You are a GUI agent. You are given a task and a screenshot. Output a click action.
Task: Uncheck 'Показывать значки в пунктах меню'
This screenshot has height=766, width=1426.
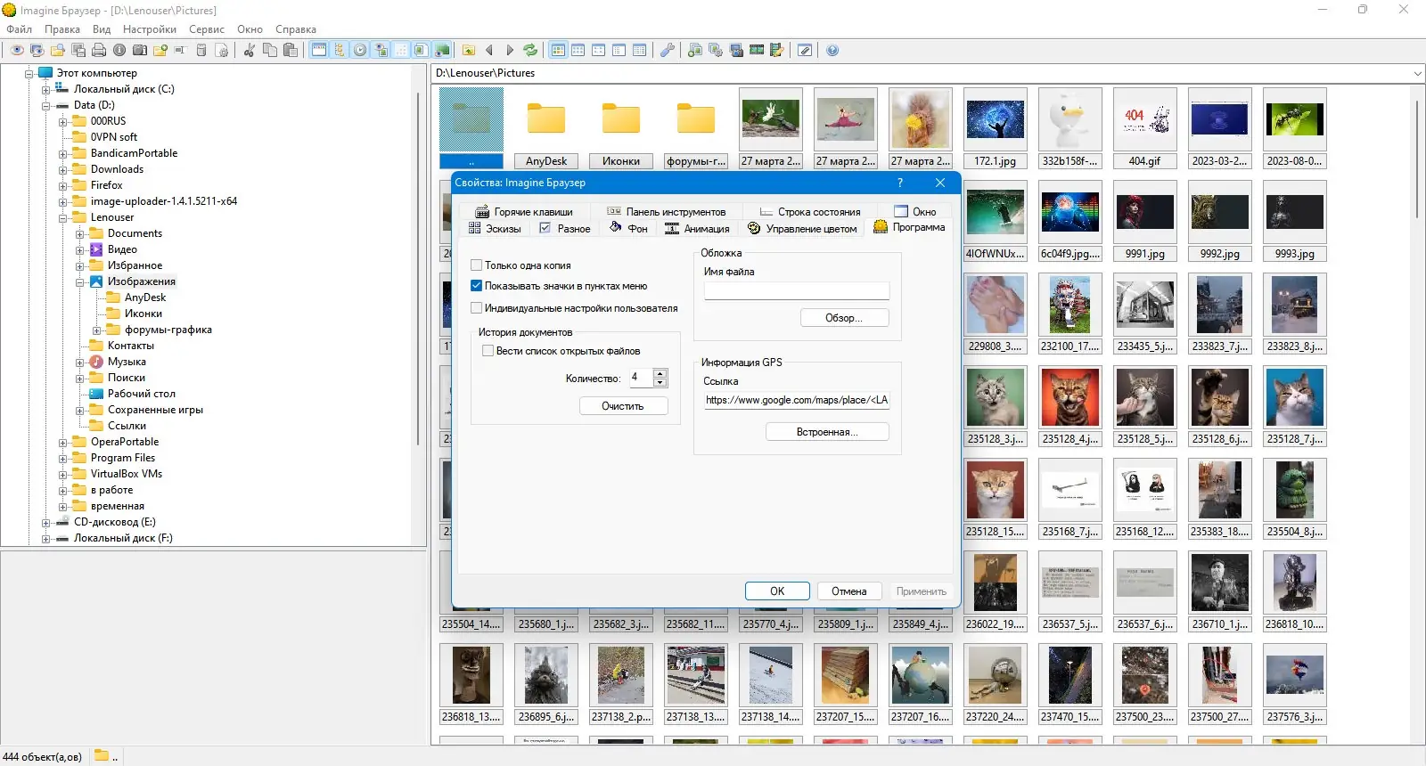pyautogui.click(x=477, y=286)
